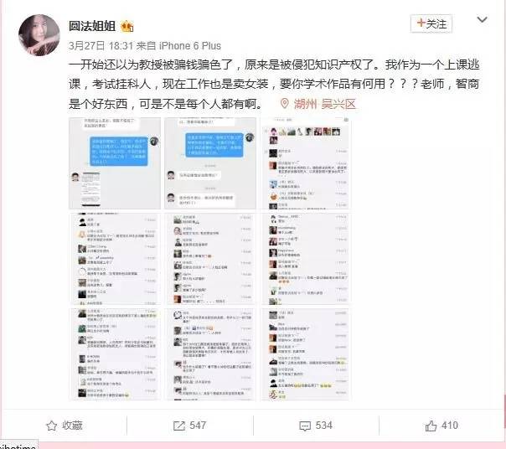Viewport: 506px width, 449px height.
Task: Open the bottom-right comments thumbnail
Action: [x=306, y=354]
